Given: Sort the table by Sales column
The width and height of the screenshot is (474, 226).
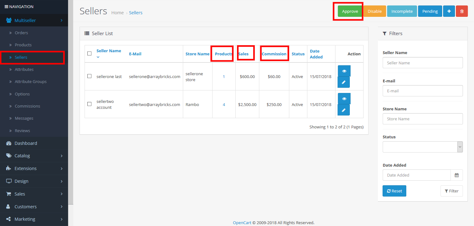Looking at the screenshot, I should click(243, 54).
